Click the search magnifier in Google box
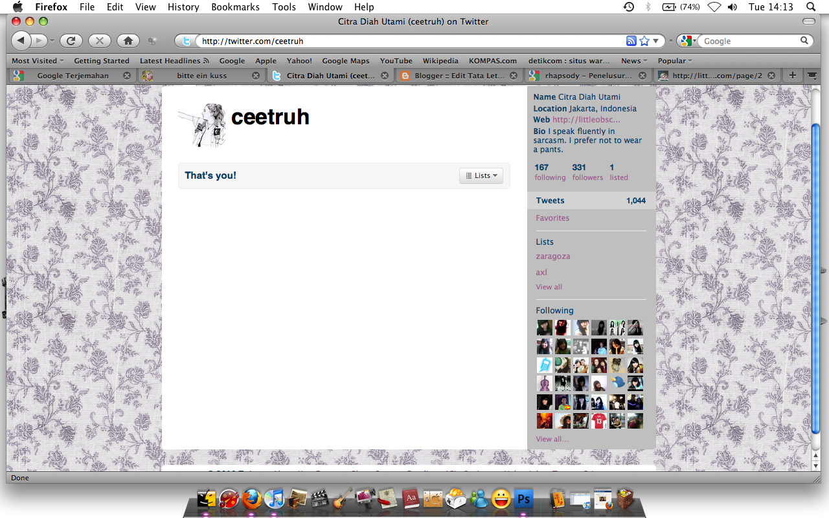Viewport: 829px width, 518px height. coord(804,41)
